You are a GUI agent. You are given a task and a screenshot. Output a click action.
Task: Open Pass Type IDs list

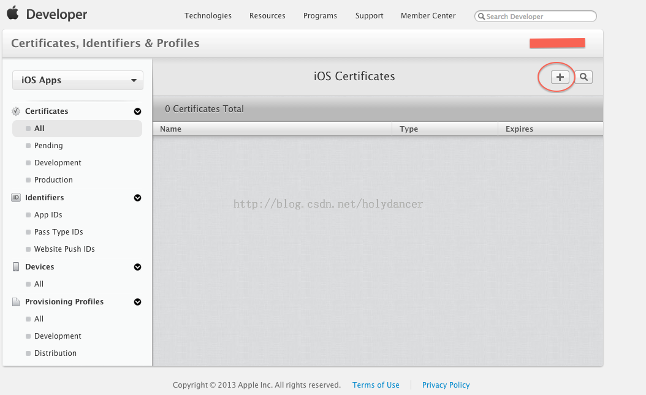click(x=58, y=232)
